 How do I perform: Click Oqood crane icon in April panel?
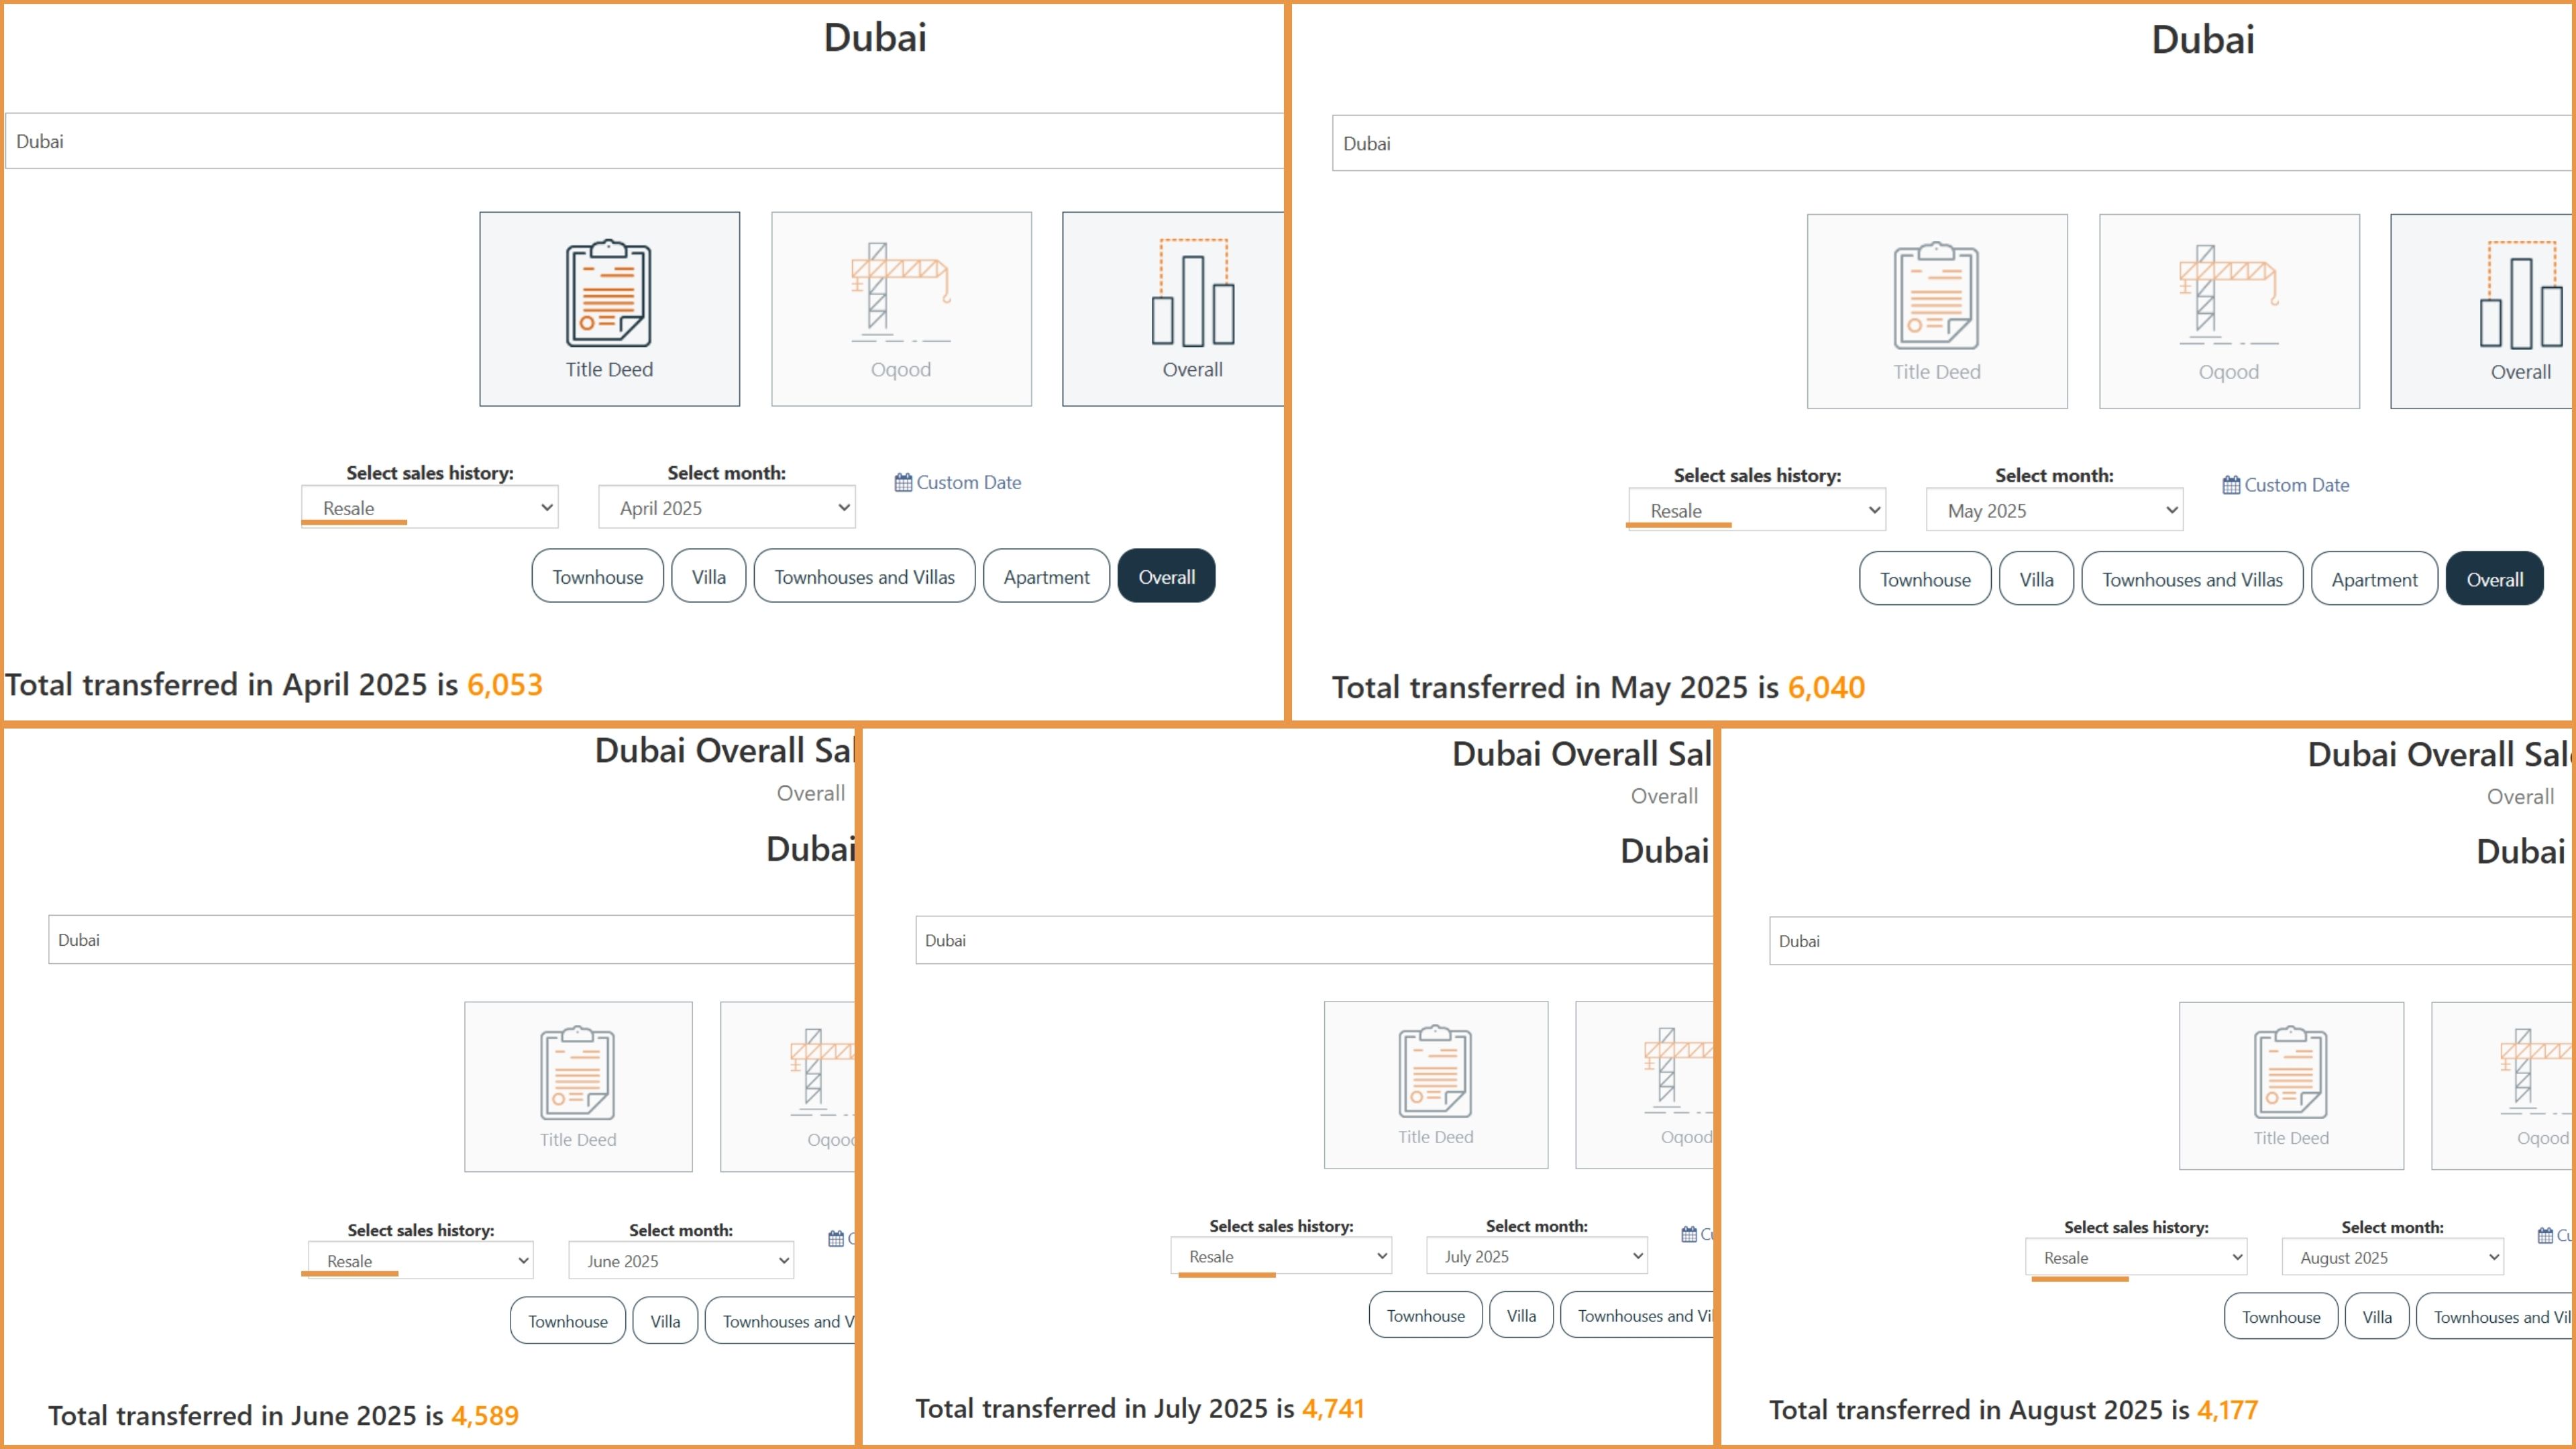pyautogui.click(x=900, y=290)
